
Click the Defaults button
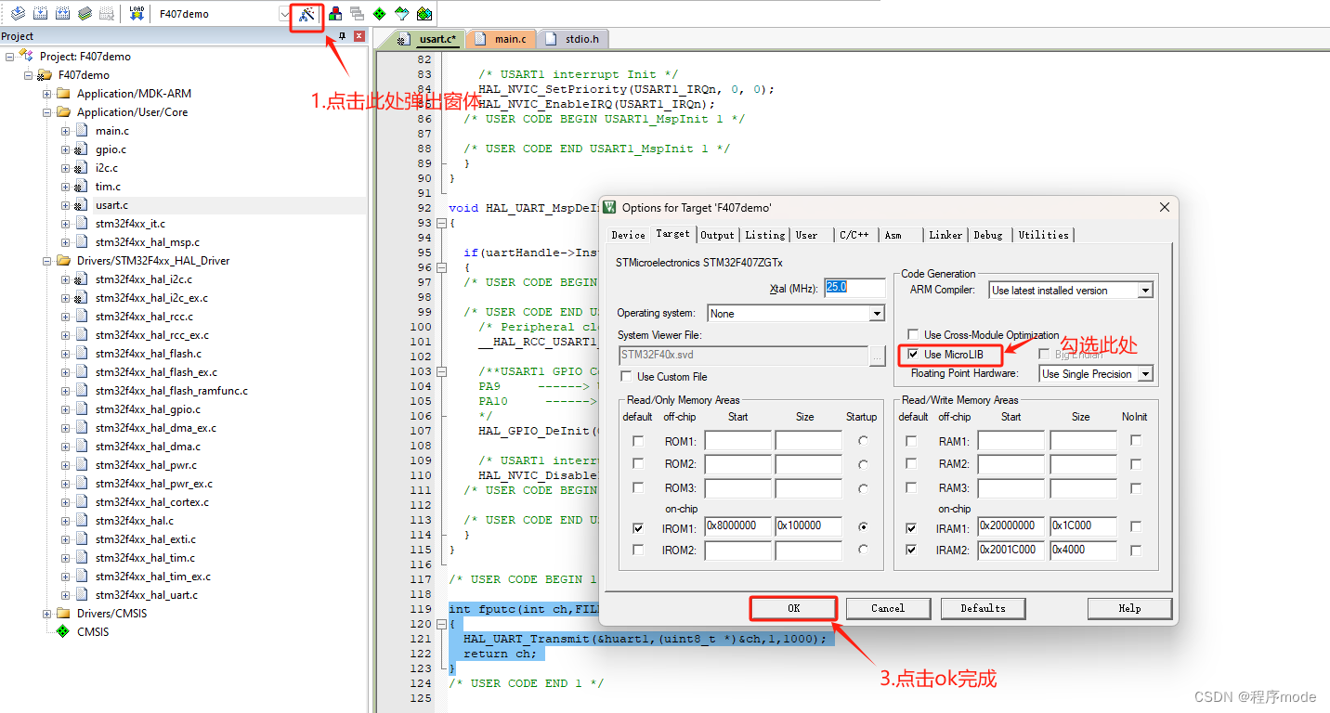[983, 608]
